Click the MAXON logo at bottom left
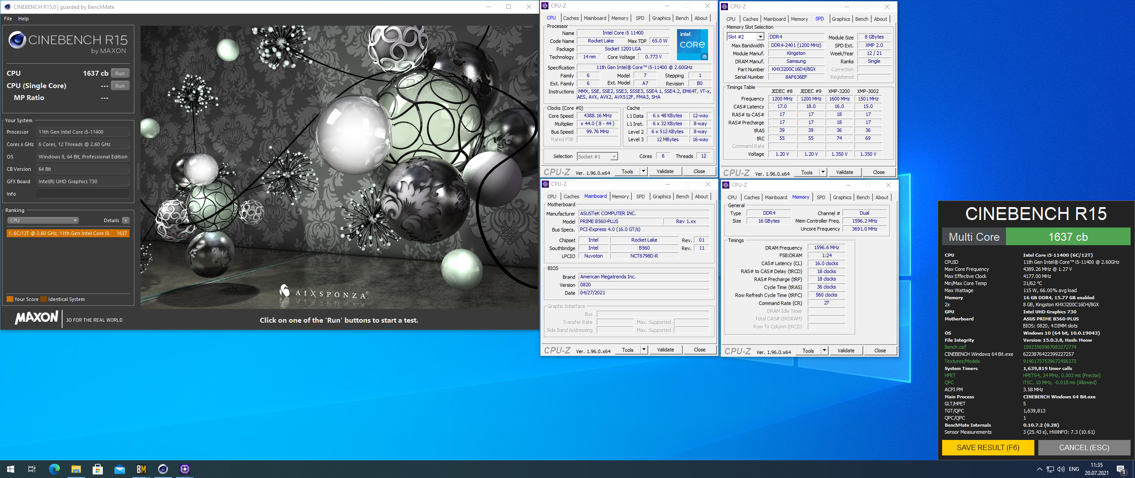 [x=36, y=318]
